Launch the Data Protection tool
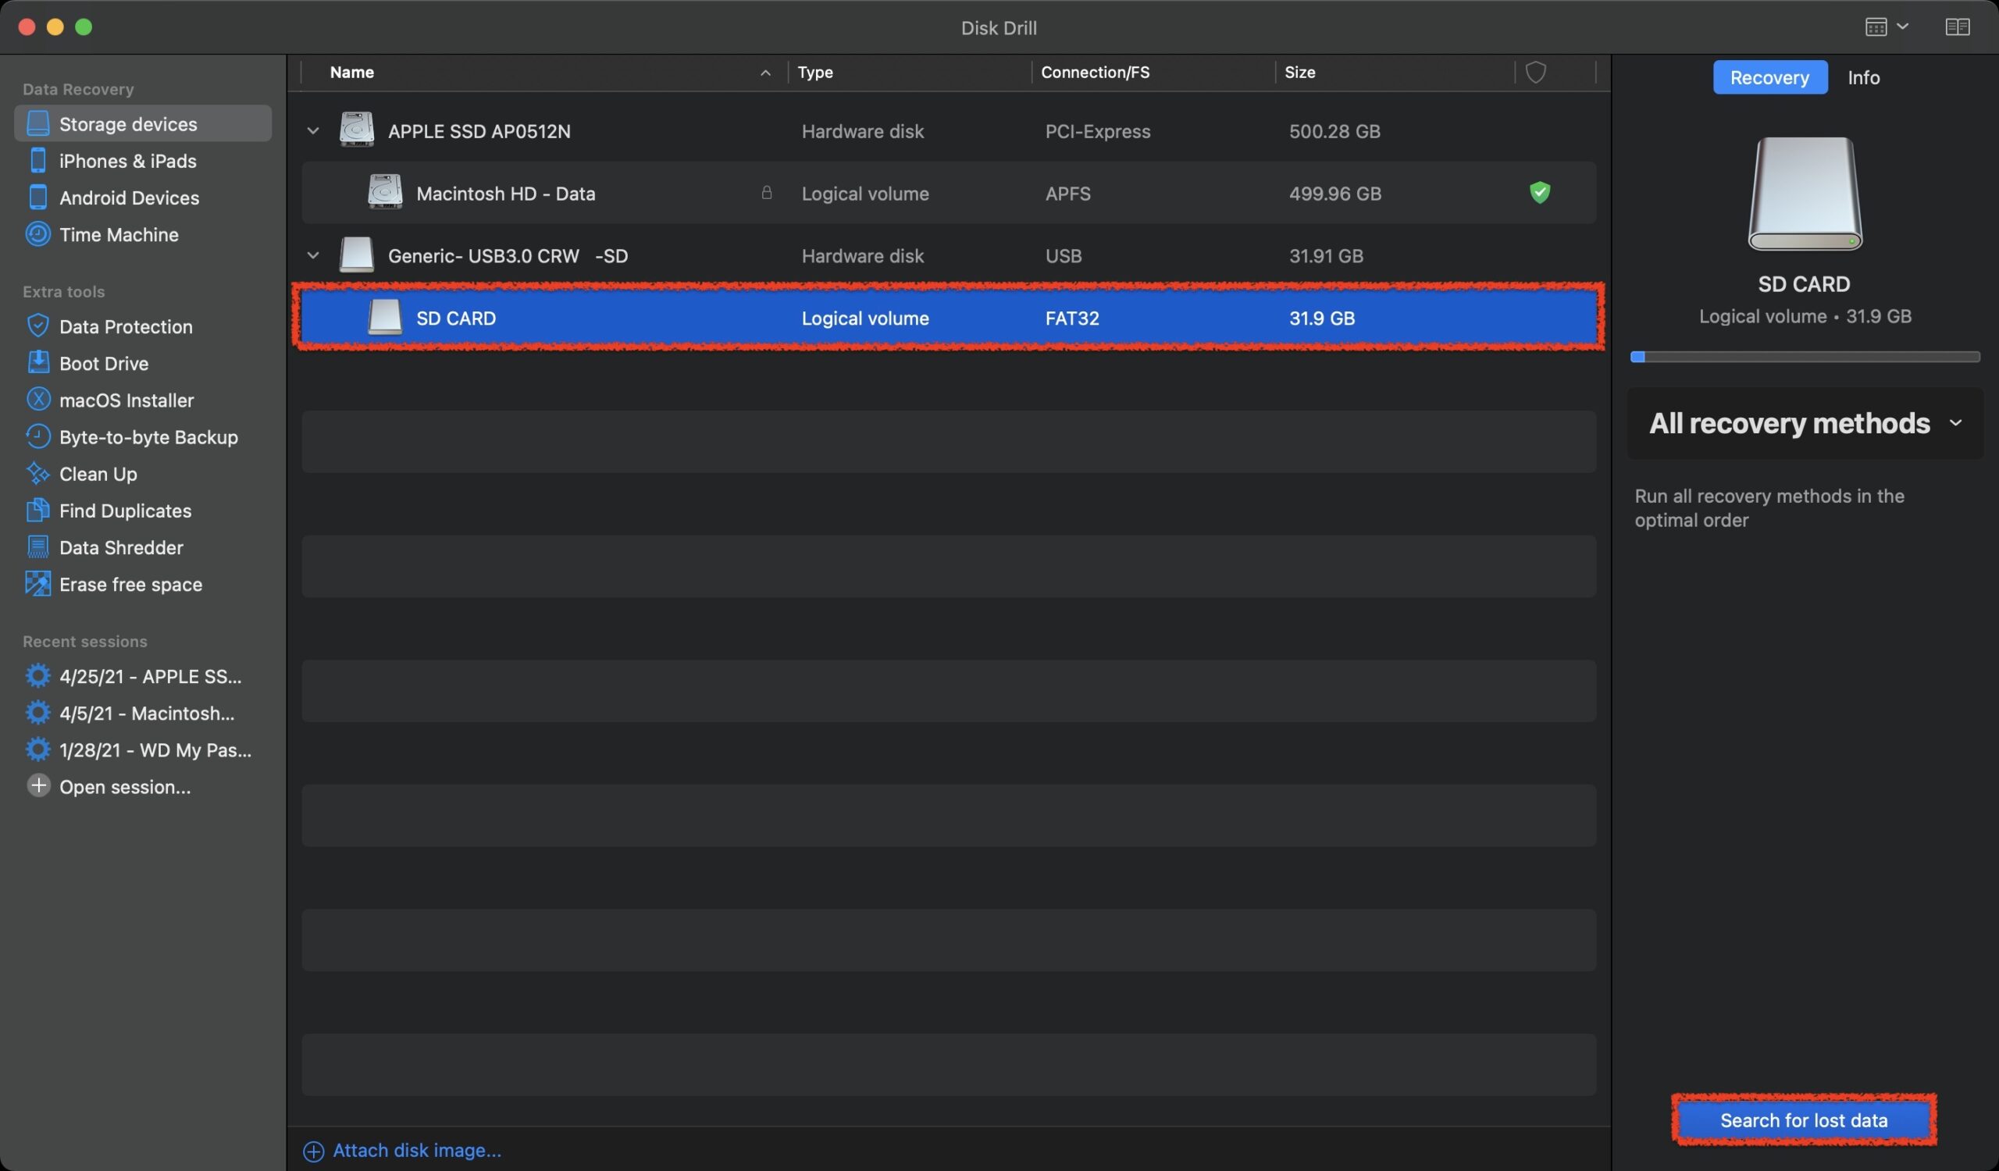Screen dimensions: 1999x1171 point(126,326)
